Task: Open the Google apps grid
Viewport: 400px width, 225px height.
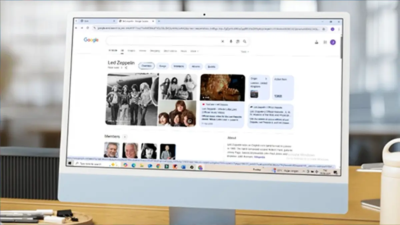Action: [325, 42]
